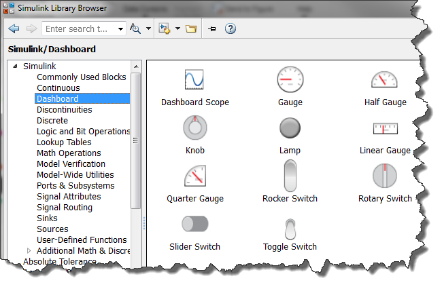
Task: Click the search term input field
Action: point(78,29)
